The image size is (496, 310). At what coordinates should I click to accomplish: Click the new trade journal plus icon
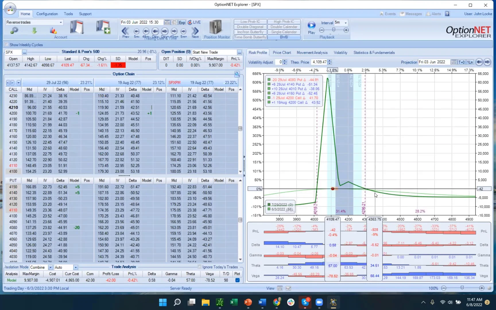103,27
